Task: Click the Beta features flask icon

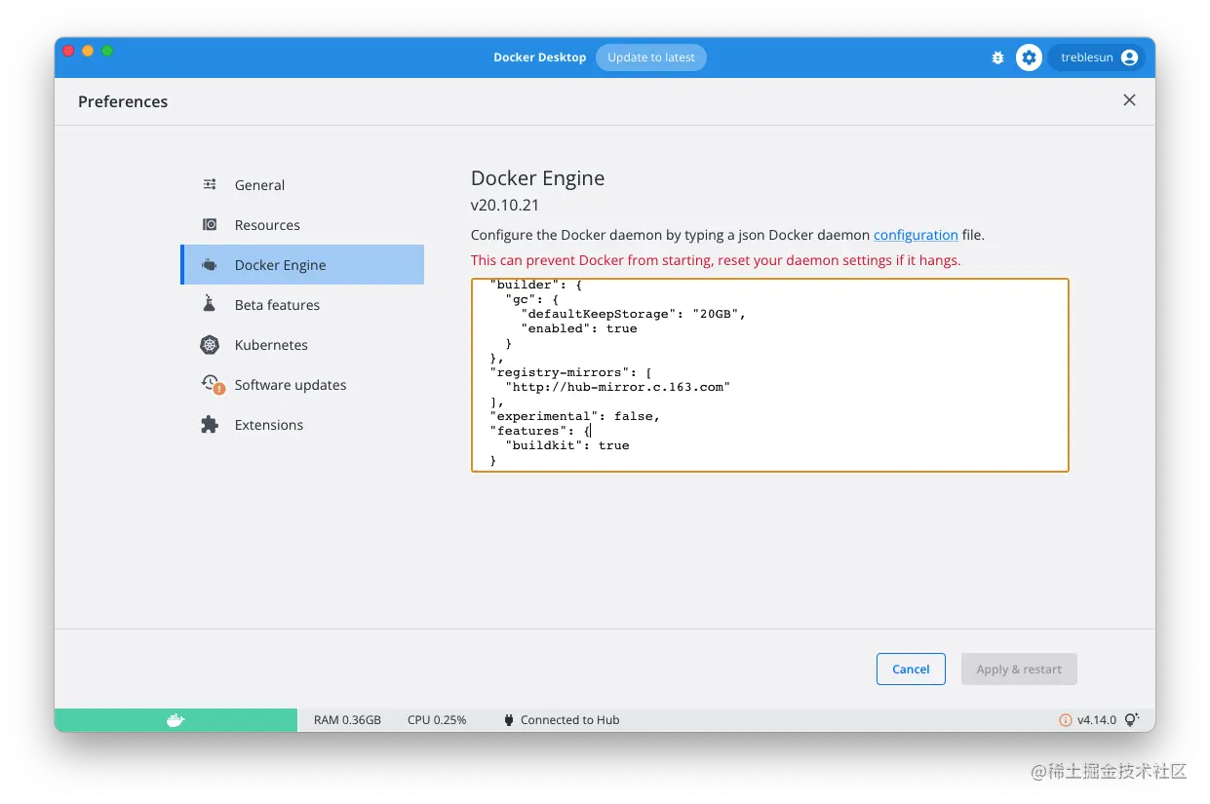Action: 210,304
